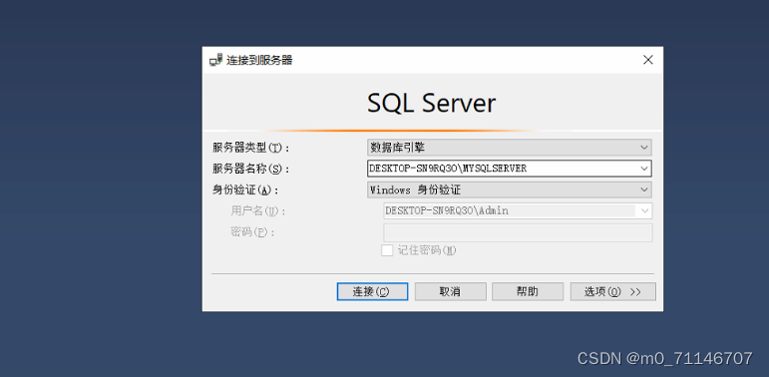This screenshot has height=377, width=769.
Task: Click the 帮助 button
Action: pos(528,291)
